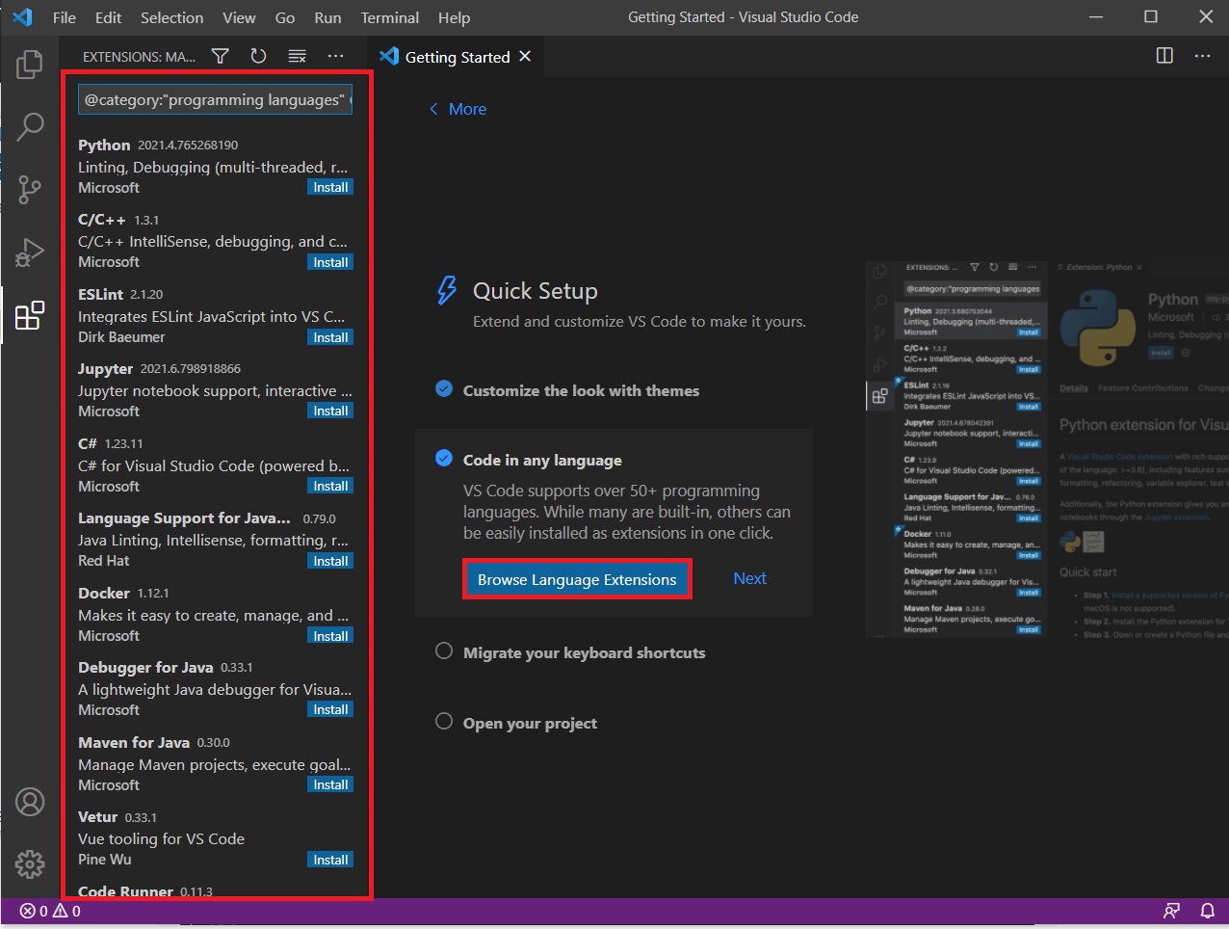Image resolution: width=1229 pixels, height=929 pixels.
Task: Select the Extensions view icon
Action: click(x=30, y=315)
